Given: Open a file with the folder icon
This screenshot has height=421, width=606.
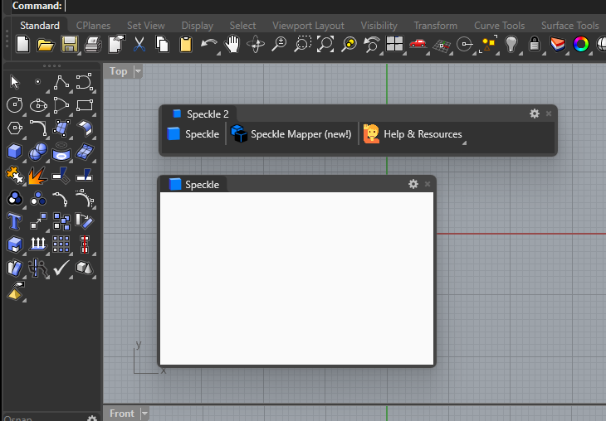Looking at the screenshot, I should pos(46,45).
